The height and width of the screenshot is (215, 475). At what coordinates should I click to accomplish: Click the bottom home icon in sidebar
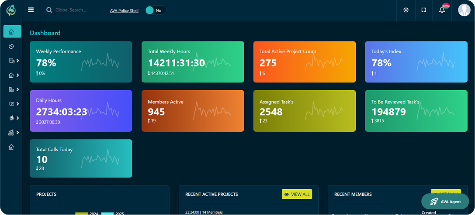(11, 147)
